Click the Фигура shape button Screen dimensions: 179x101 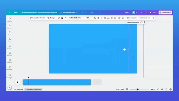pyautogui.click(x=51, y=18)
